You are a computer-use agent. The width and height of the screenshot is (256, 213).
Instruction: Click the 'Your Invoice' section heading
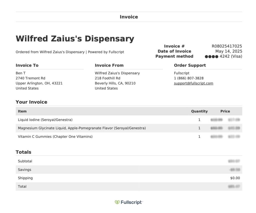[x=31, y=102]
